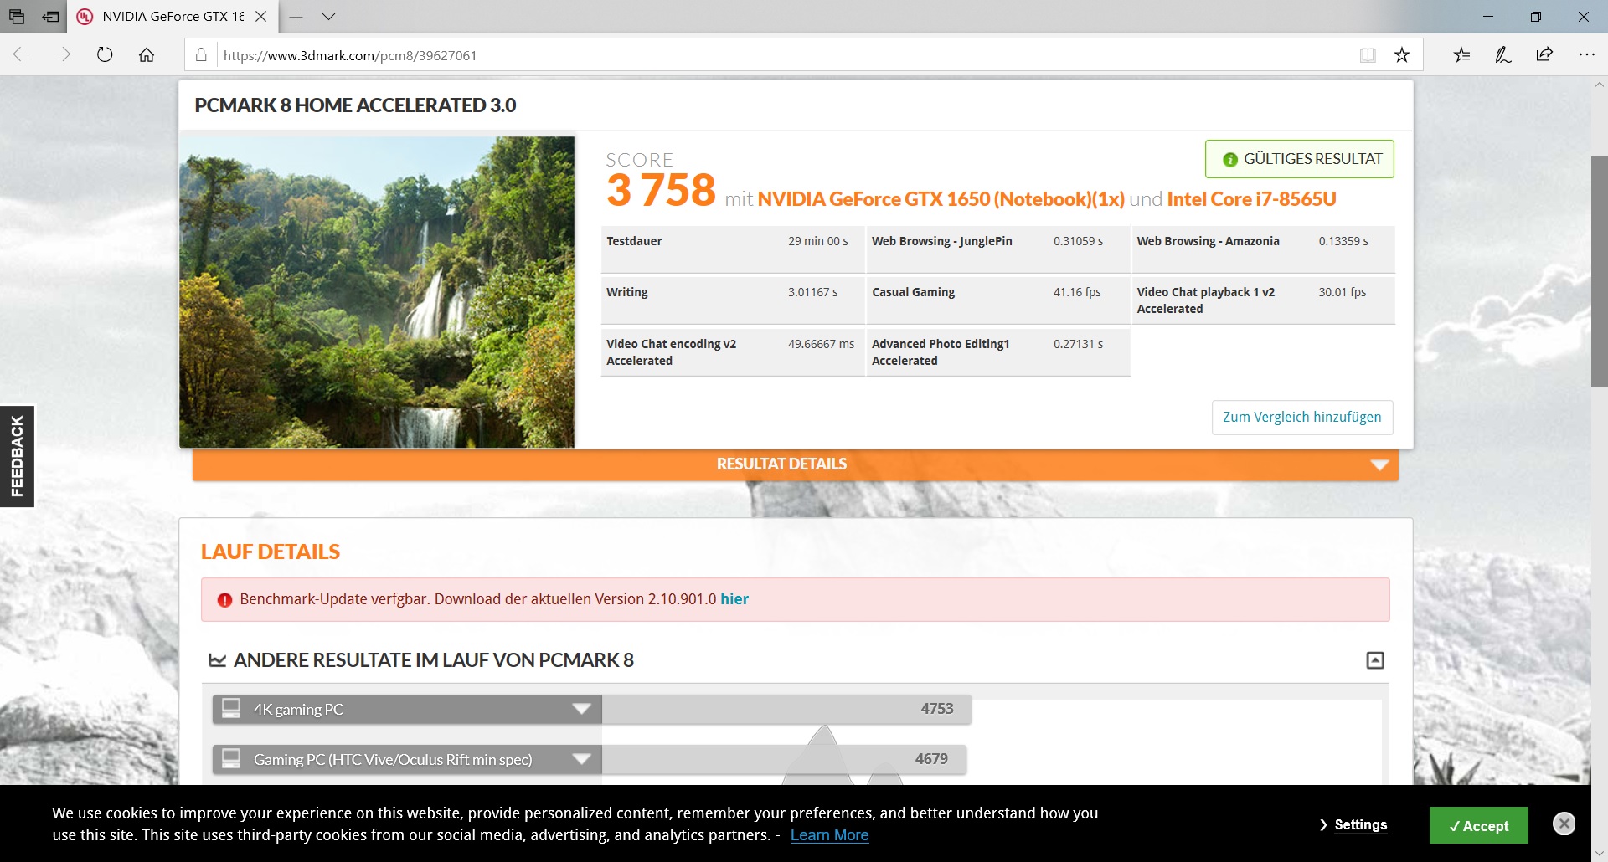The height and width of the screenshot is (862, 1608).
Task: Click the Video Chat playback 1 v2 label
Action: (x=1206, y=300)
